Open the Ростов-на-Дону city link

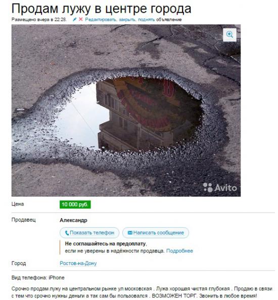point(78,264)
